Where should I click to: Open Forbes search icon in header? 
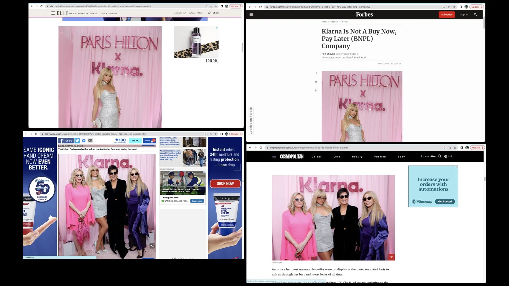click(x=475, y=15)
